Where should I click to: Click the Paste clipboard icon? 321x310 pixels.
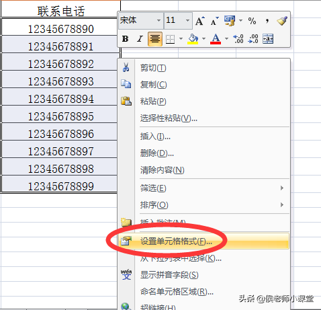coord(126,101)
